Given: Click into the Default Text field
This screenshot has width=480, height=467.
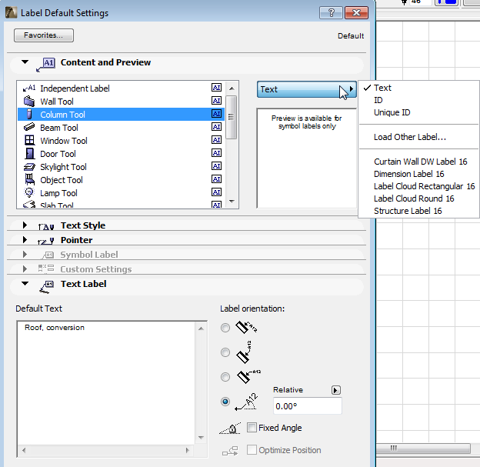Looking at the screenshot, I should click(106, 383).
